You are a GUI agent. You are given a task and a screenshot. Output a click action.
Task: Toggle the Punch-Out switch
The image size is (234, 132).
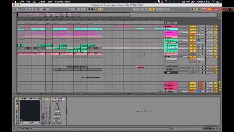pos(156,9)
